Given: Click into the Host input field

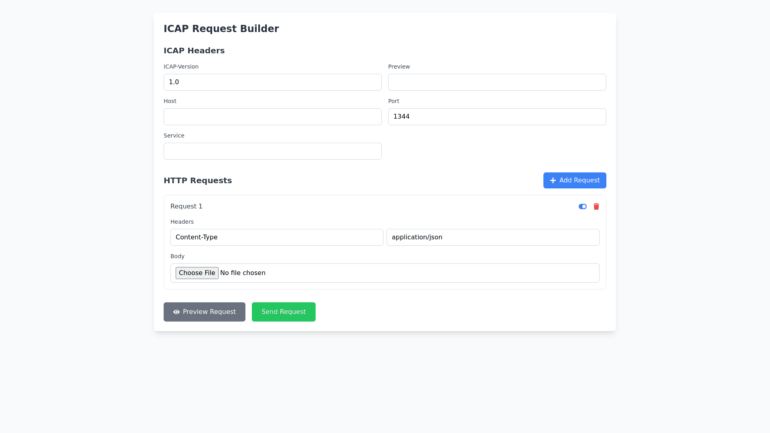Looking at the screenshot, I should (272, 117).
